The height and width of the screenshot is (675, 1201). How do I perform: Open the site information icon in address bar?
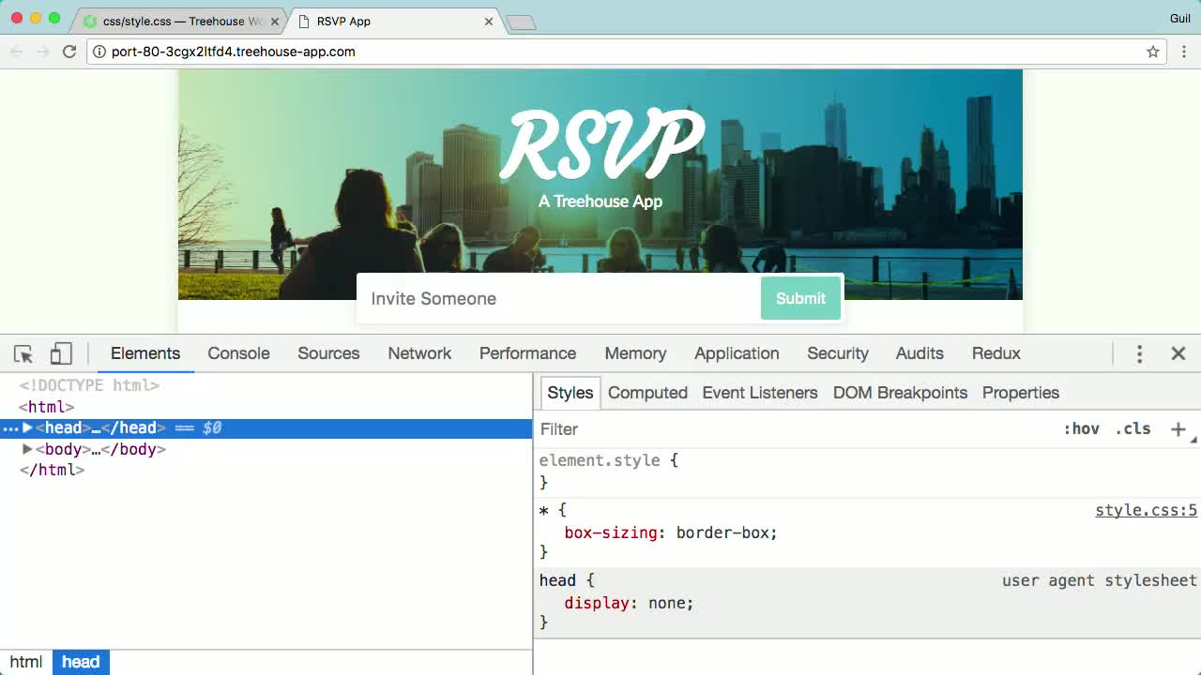click(x=99, y=52)
